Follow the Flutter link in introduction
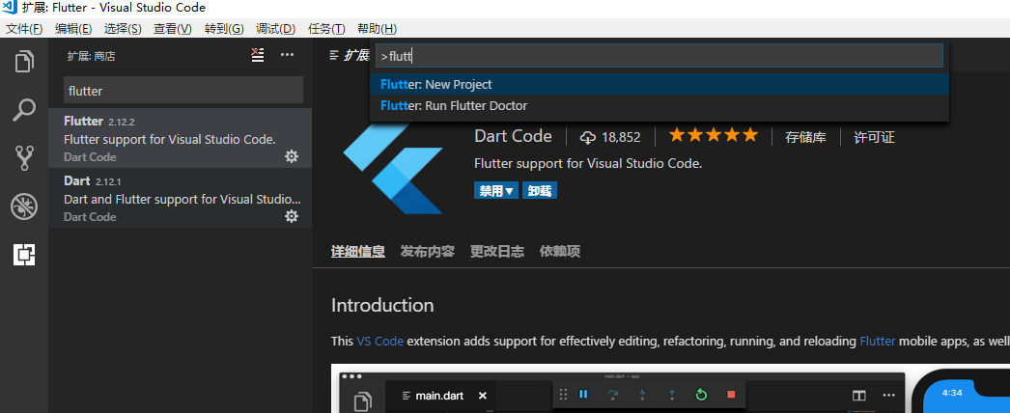The height and width of the screenshot is (413, 1010). (x=878, y=341)
